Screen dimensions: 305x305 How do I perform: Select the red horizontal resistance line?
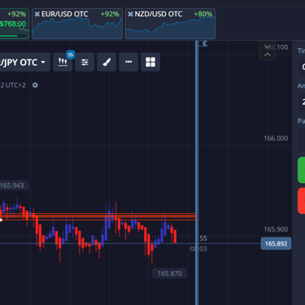coord(98,216)
